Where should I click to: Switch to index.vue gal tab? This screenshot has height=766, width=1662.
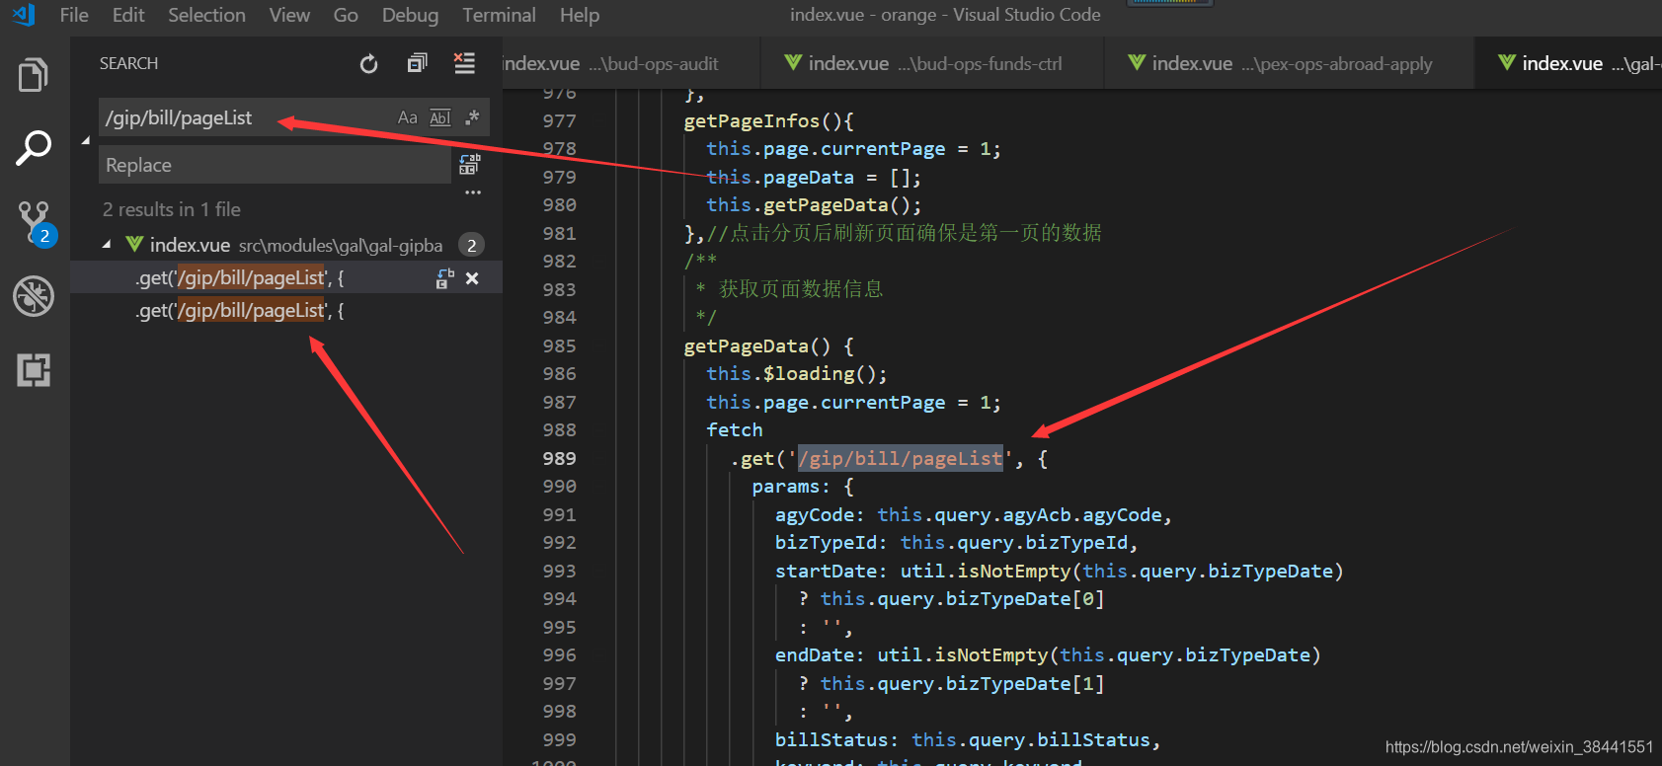click(1569, 63)
